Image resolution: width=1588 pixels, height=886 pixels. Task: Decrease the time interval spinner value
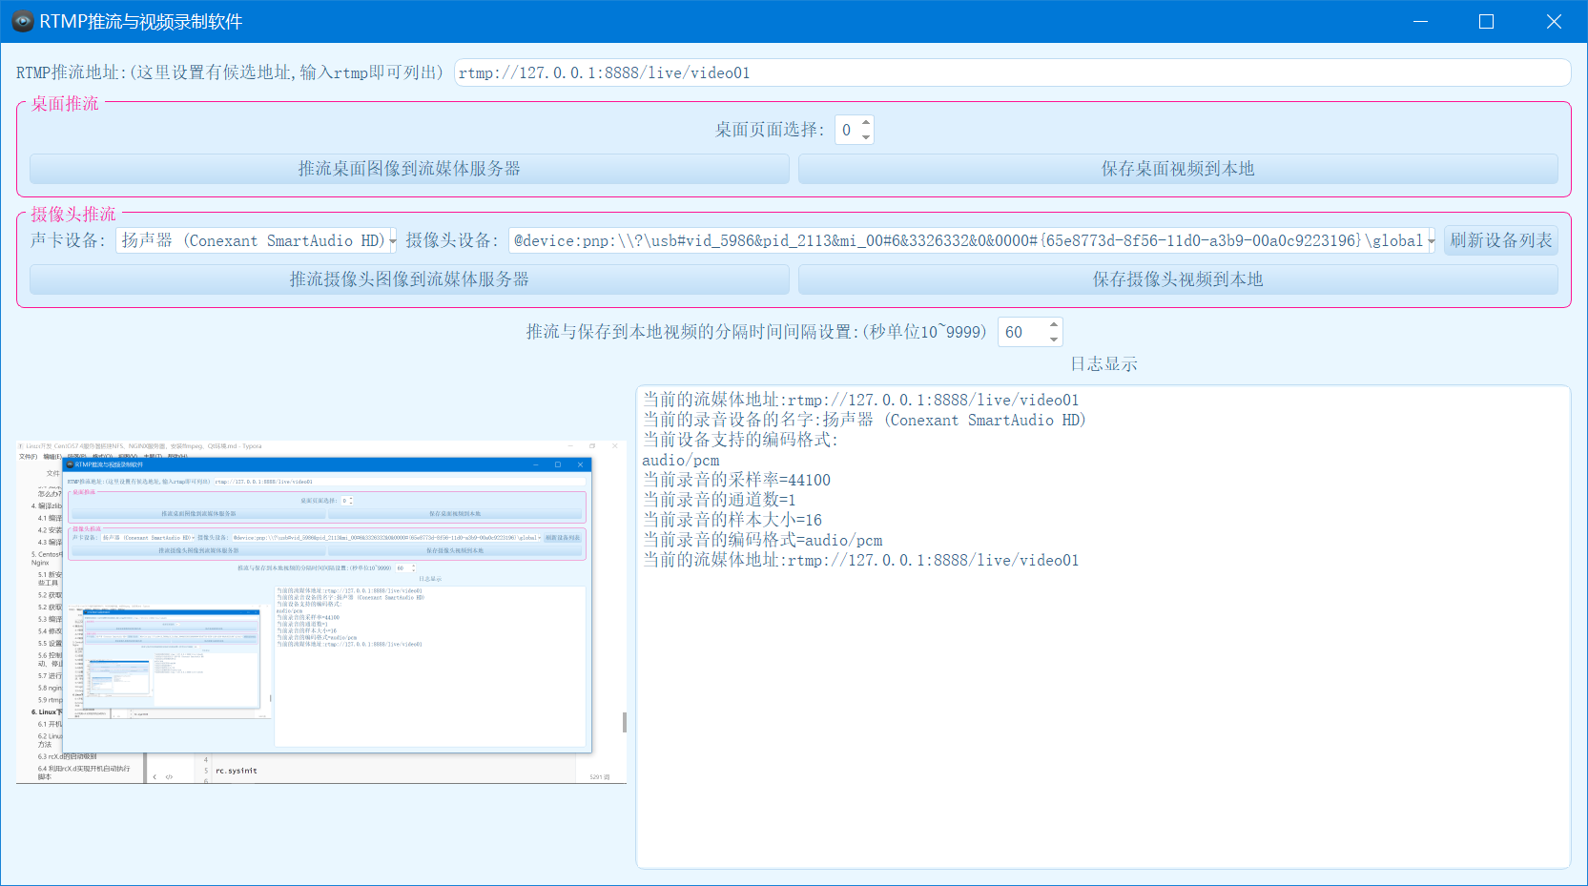(1054, 339)
